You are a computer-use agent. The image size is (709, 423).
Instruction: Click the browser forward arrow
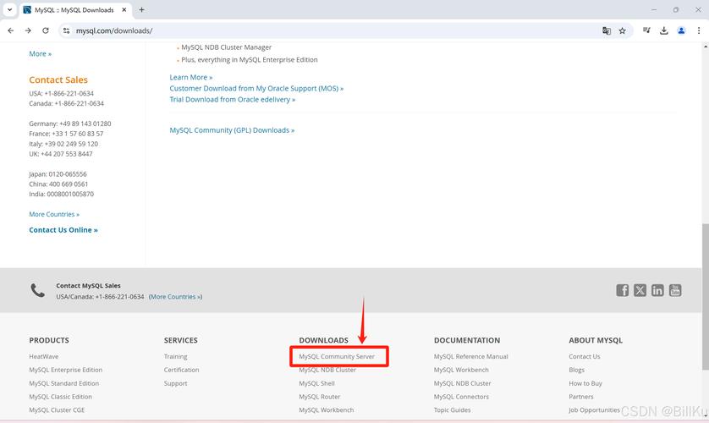click(28, 30)
